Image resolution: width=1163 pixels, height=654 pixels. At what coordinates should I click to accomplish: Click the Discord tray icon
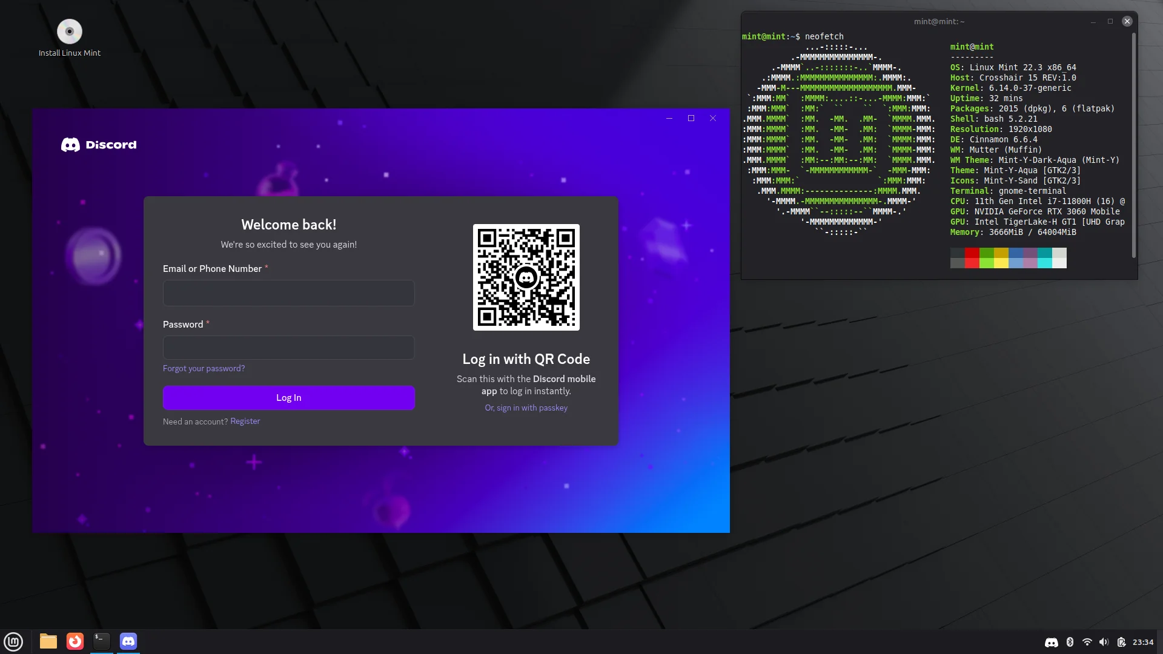point(1052,642)
